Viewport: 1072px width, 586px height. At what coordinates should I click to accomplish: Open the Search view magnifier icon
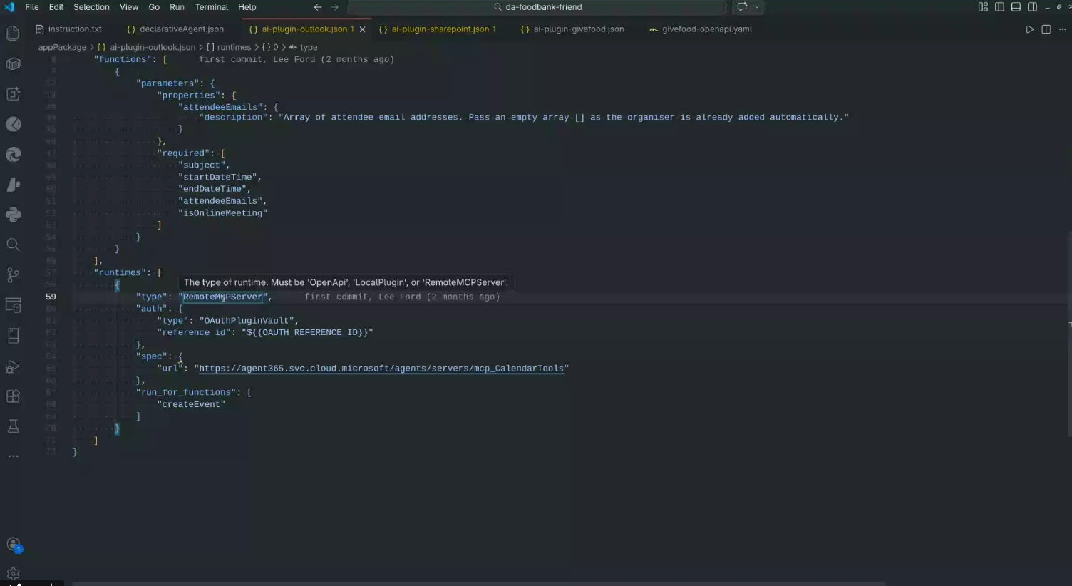(13, 245)
